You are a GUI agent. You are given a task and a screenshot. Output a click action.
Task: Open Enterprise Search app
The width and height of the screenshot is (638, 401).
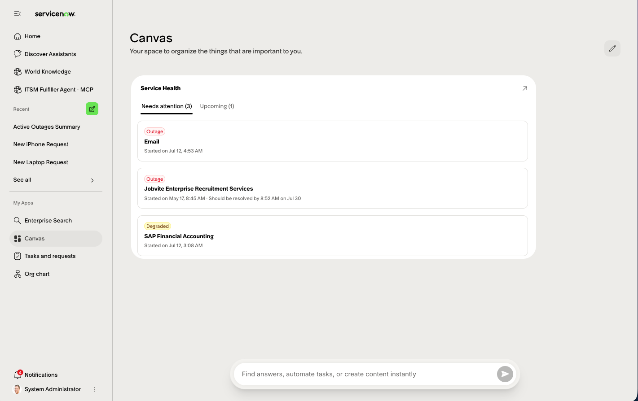(x=56, y=221)
